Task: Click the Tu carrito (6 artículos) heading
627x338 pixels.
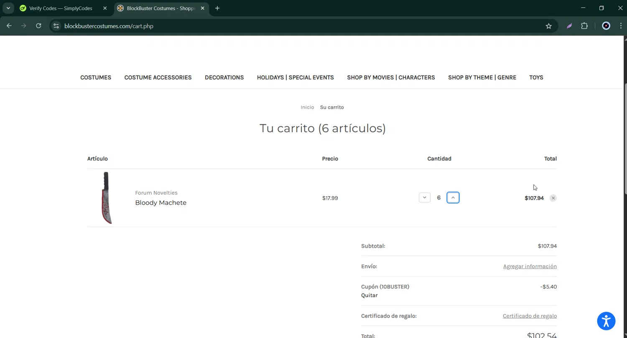Action: (x=322, y=128)
